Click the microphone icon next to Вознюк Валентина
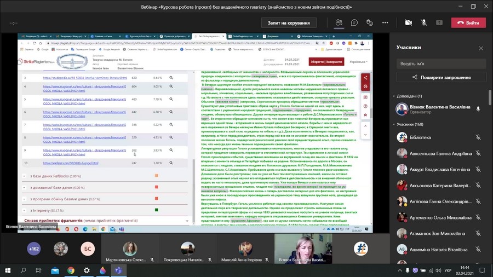The image size is (493, 277). click(478, 109)
